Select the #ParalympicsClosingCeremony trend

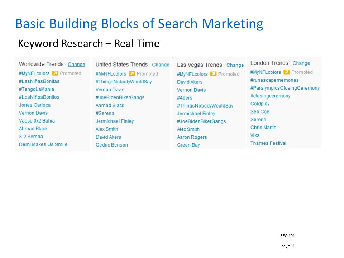(285, 88)
